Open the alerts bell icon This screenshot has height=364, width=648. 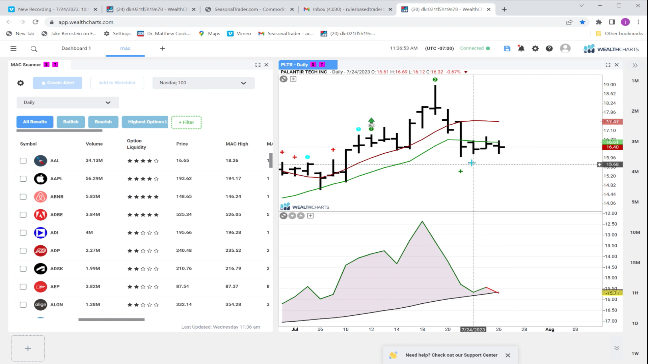(521, 49)
